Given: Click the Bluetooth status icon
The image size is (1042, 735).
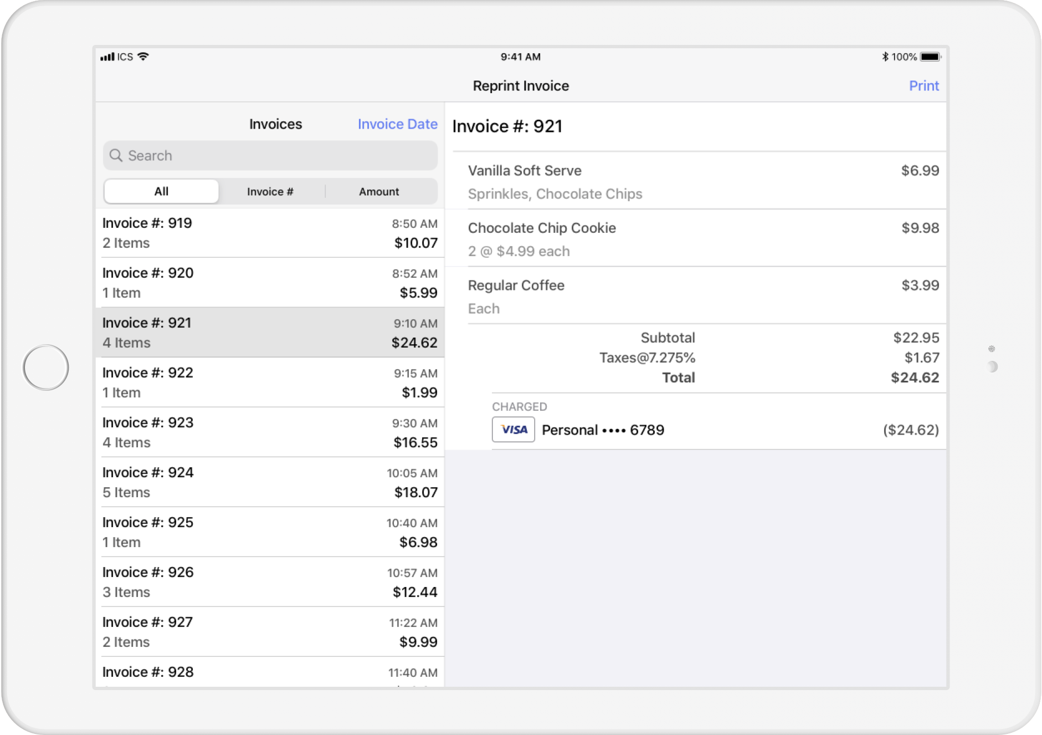Looking at the screenshot, I should click(x=885, y=57).
